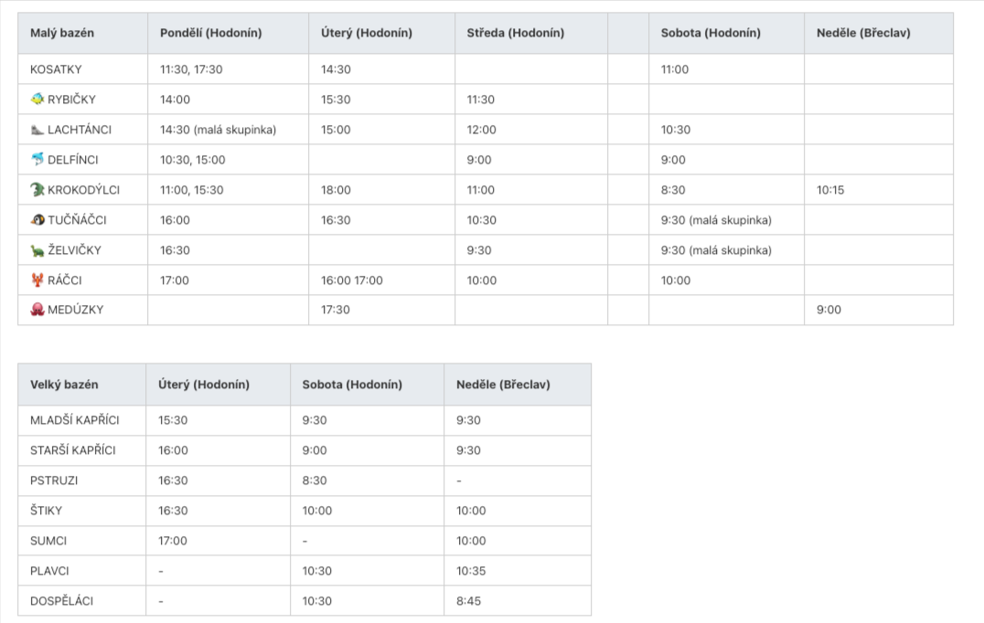Click the 14:30 (malá skupinka) cell
Viewport: 984px width, 623px height.
click(219, 130)
